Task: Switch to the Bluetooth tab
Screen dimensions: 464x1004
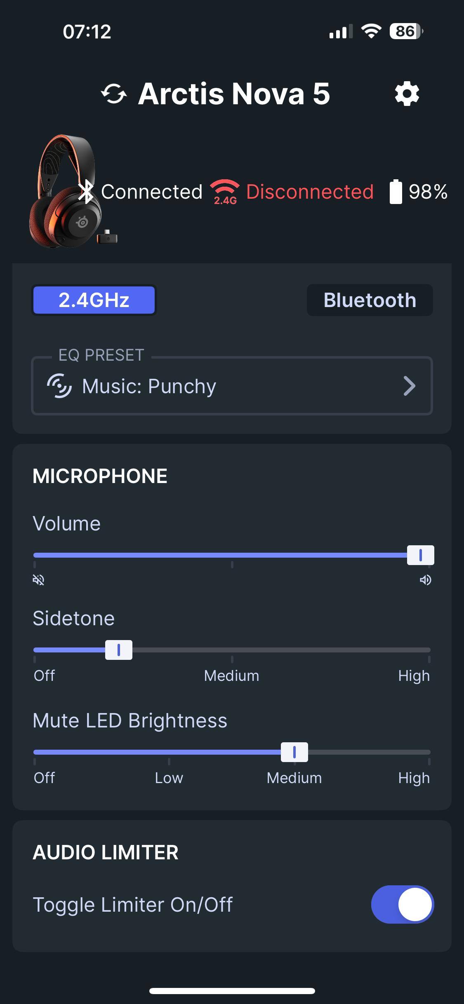Action: (370, 300)
